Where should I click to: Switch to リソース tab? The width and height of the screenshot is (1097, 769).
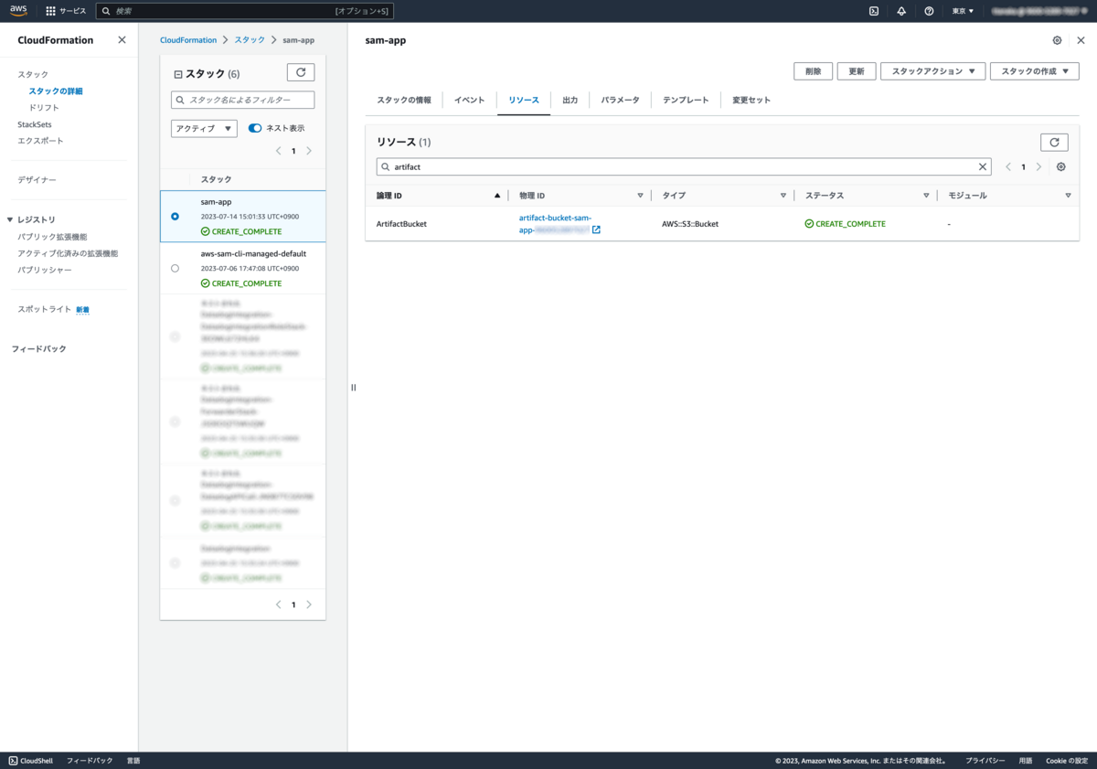524,100
